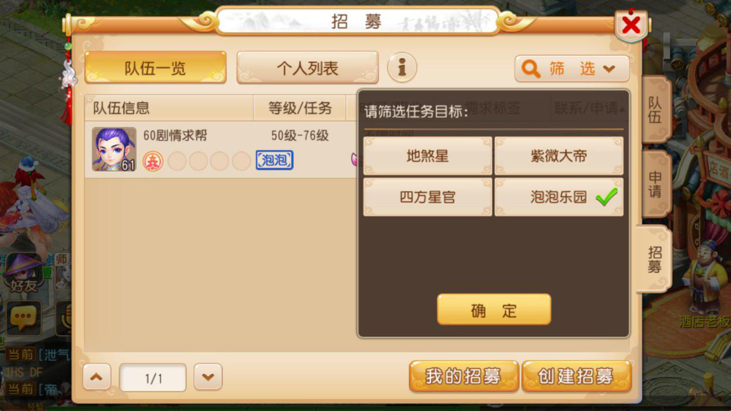731x411 pixels.
Task: Click the first empty team member slot
Action: (x=177, y=161)
